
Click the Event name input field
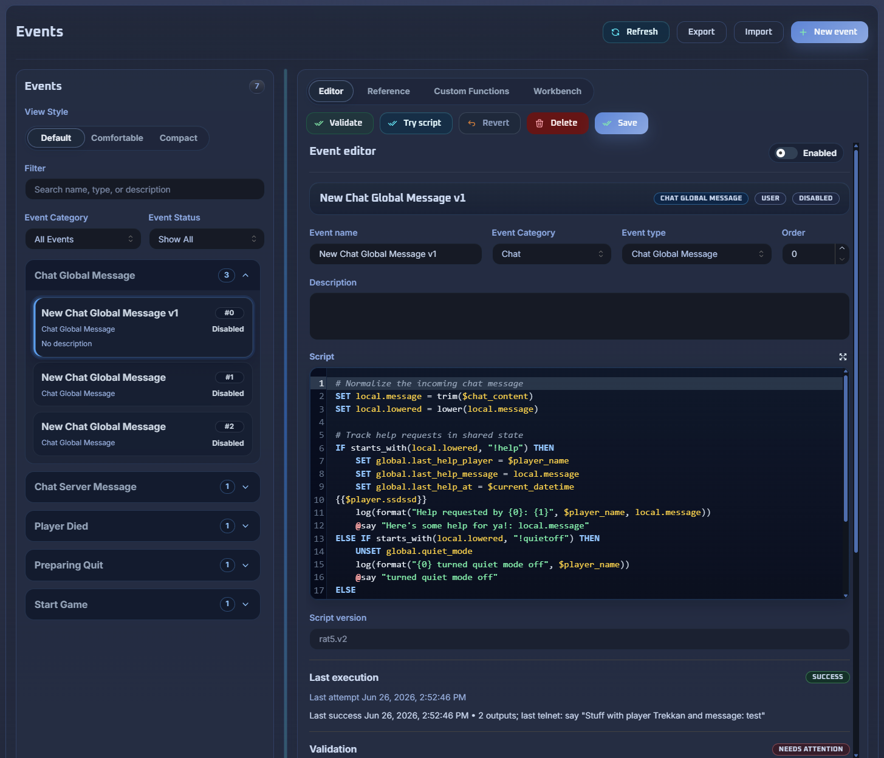click(396, 254)
